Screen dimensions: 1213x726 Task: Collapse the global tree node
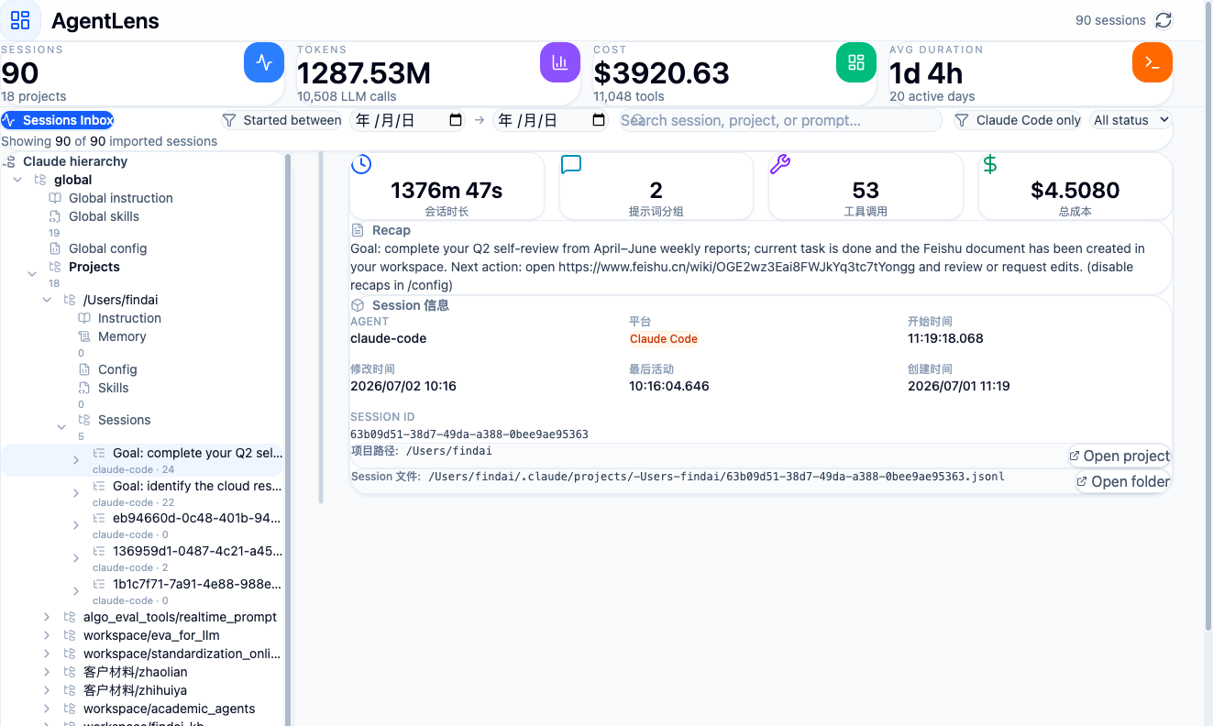click(17, 180)
